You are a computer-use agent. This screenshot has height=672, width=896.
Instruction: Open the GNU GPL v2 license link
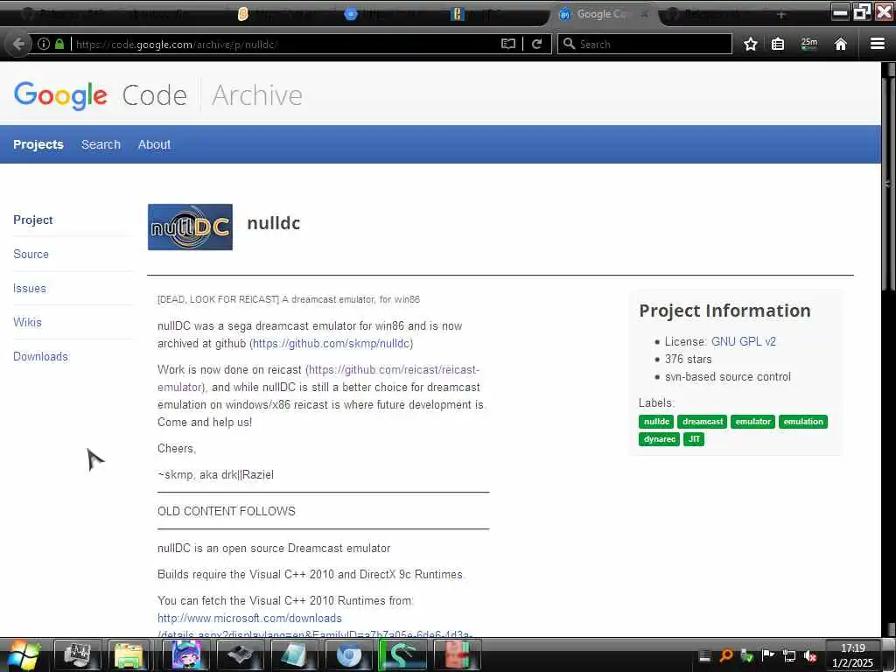744,342
